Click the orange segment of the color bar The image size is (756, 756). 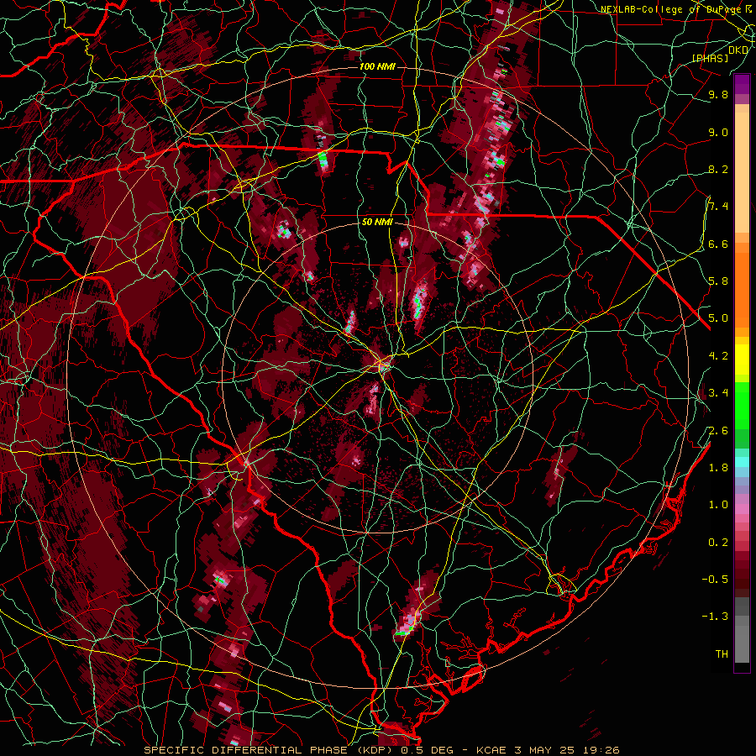pos(742,289)
